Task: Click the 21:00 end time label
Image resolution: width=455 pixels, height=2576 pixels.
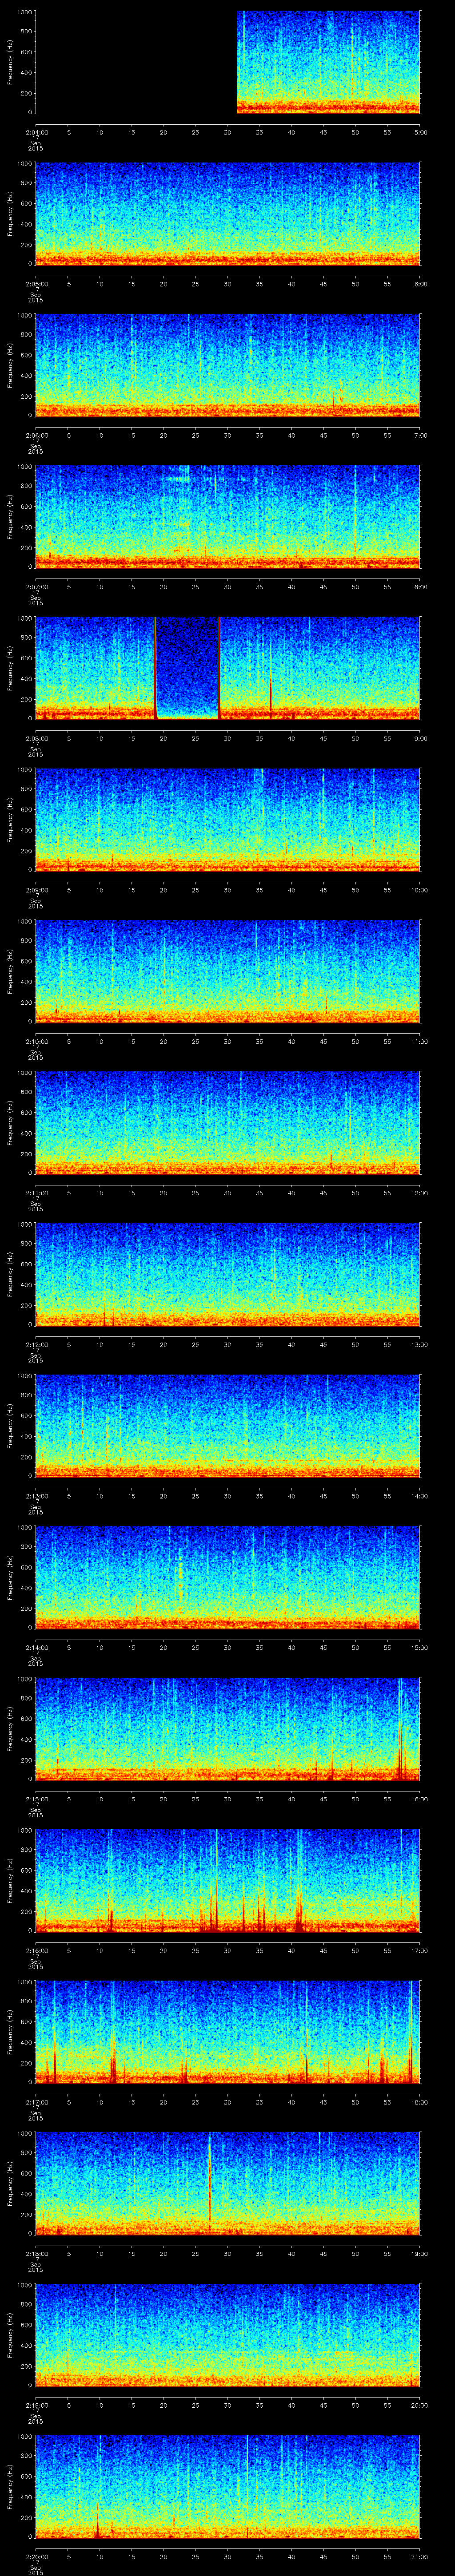Action: click(420, 2556)
